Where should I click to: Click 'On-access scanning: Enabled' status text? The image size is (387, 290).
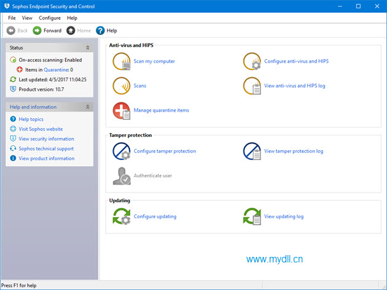[x=50, y=60]
